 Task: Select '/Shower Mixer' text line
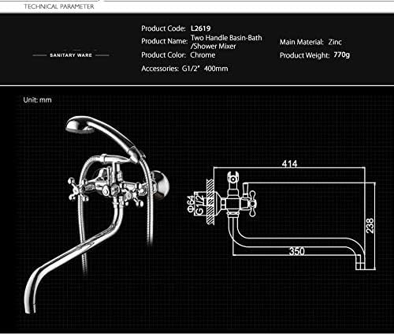pyautogui.click(x=213, y=47)
